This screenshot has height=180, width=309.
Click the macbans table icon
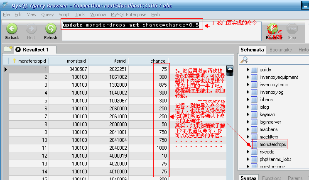(254, 130)
